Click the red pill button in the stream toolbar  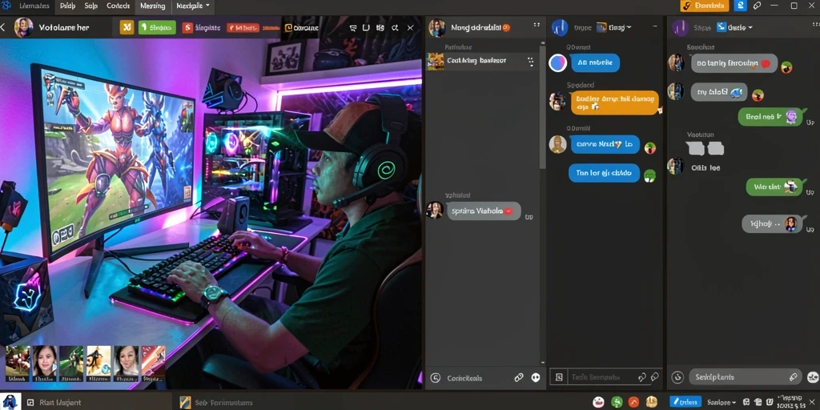(243, 28)
